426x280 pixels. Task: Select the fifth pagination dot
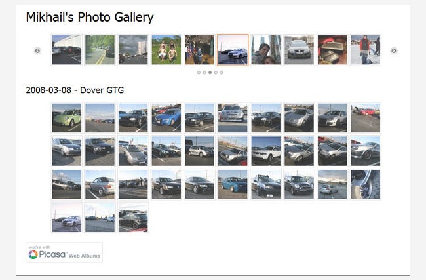click(x=222, y=73)
